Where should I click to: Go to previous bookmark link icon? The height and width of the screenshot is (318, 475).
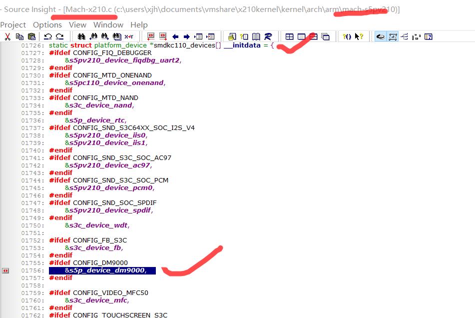(150, 36)
